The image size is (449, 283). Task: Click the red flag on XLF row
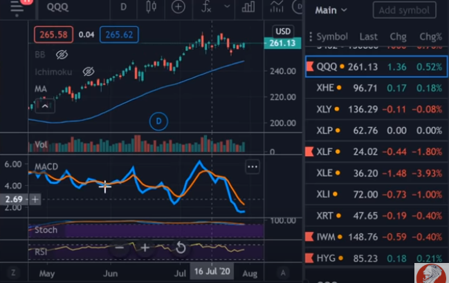(309, 152)
